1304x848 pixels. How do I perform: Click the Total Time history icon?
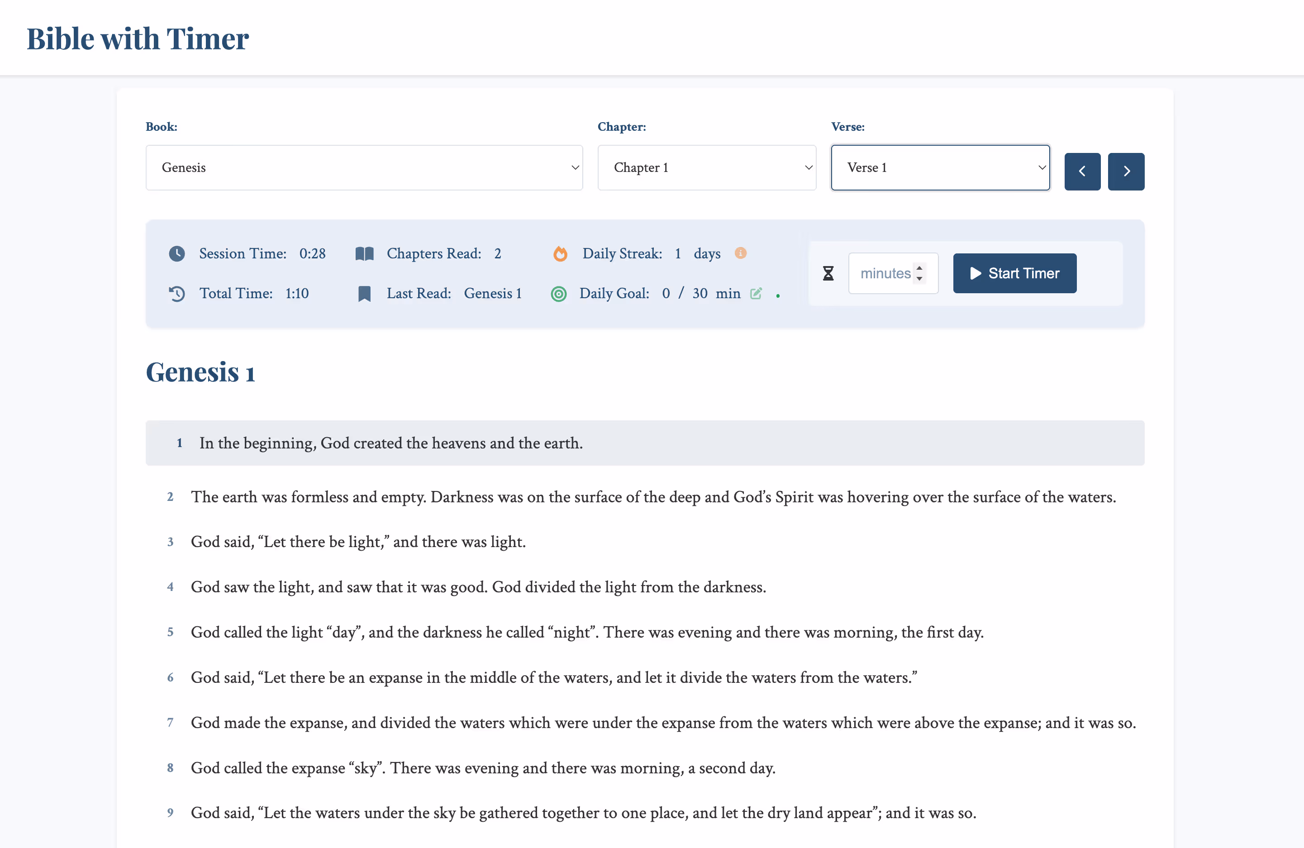point(176,294)
